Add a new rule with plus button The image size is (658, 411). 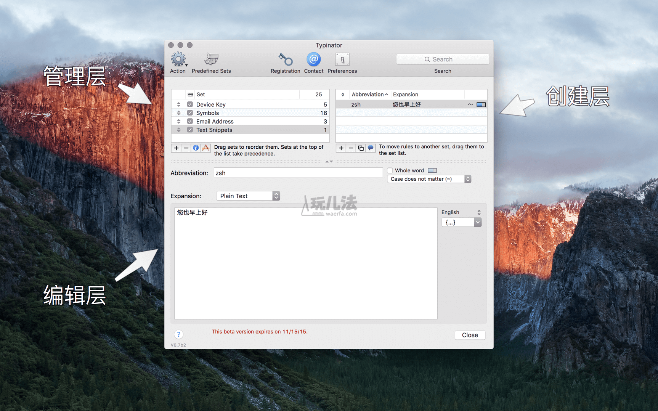point(341,148)
